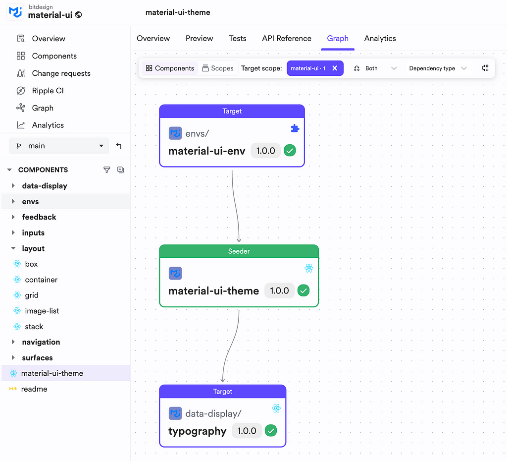This screenshot has height=461, width=507.
Task: Click the green check on material-ui-theme node
Action: coord(304,290)
